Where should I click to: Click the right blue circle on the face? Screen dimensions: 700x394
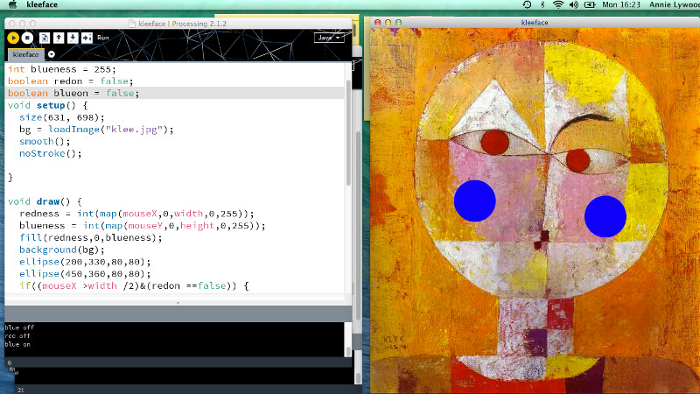(x=605, y=216)
